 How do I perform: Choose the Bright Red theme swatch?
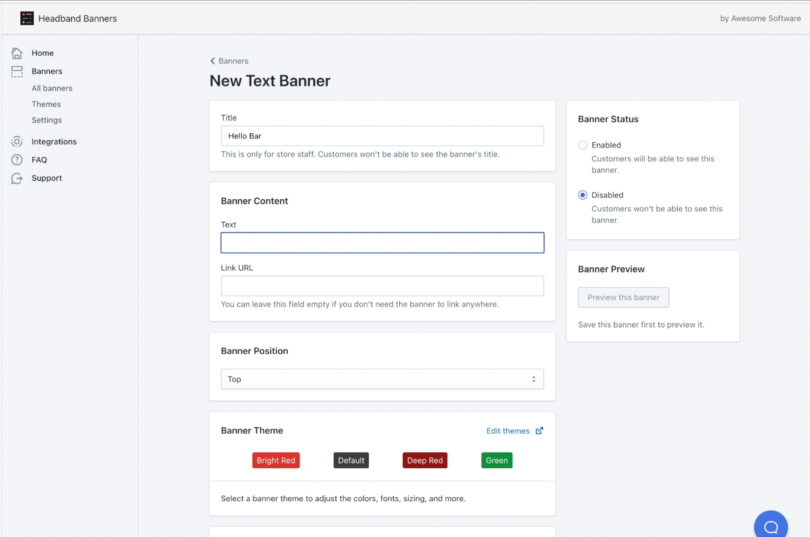(276, 460)
